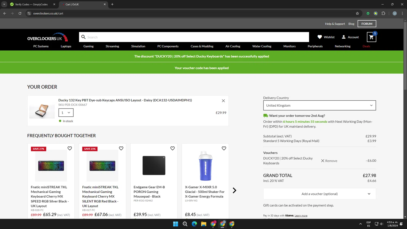Remove the DUCKY20 voucher
The width and height of the screenshot is (407, 229).
(329, 161)
